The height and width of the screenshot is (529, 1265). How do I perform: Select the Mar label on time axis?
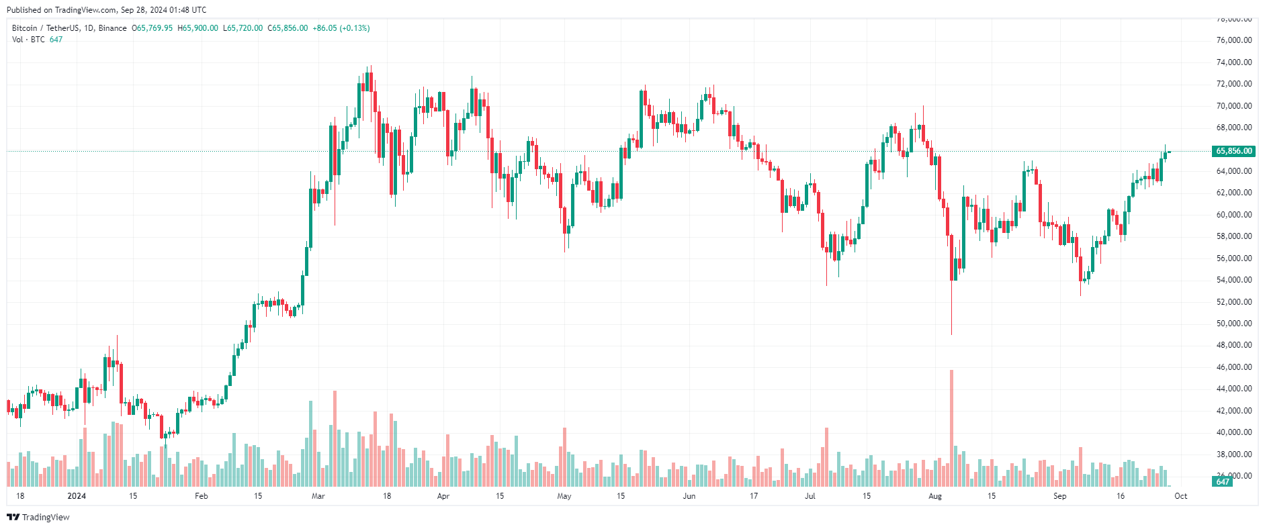(318, 496)
